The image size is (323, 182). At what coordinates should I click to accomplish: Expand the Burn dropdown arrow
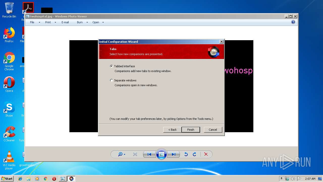click(87, 22)
